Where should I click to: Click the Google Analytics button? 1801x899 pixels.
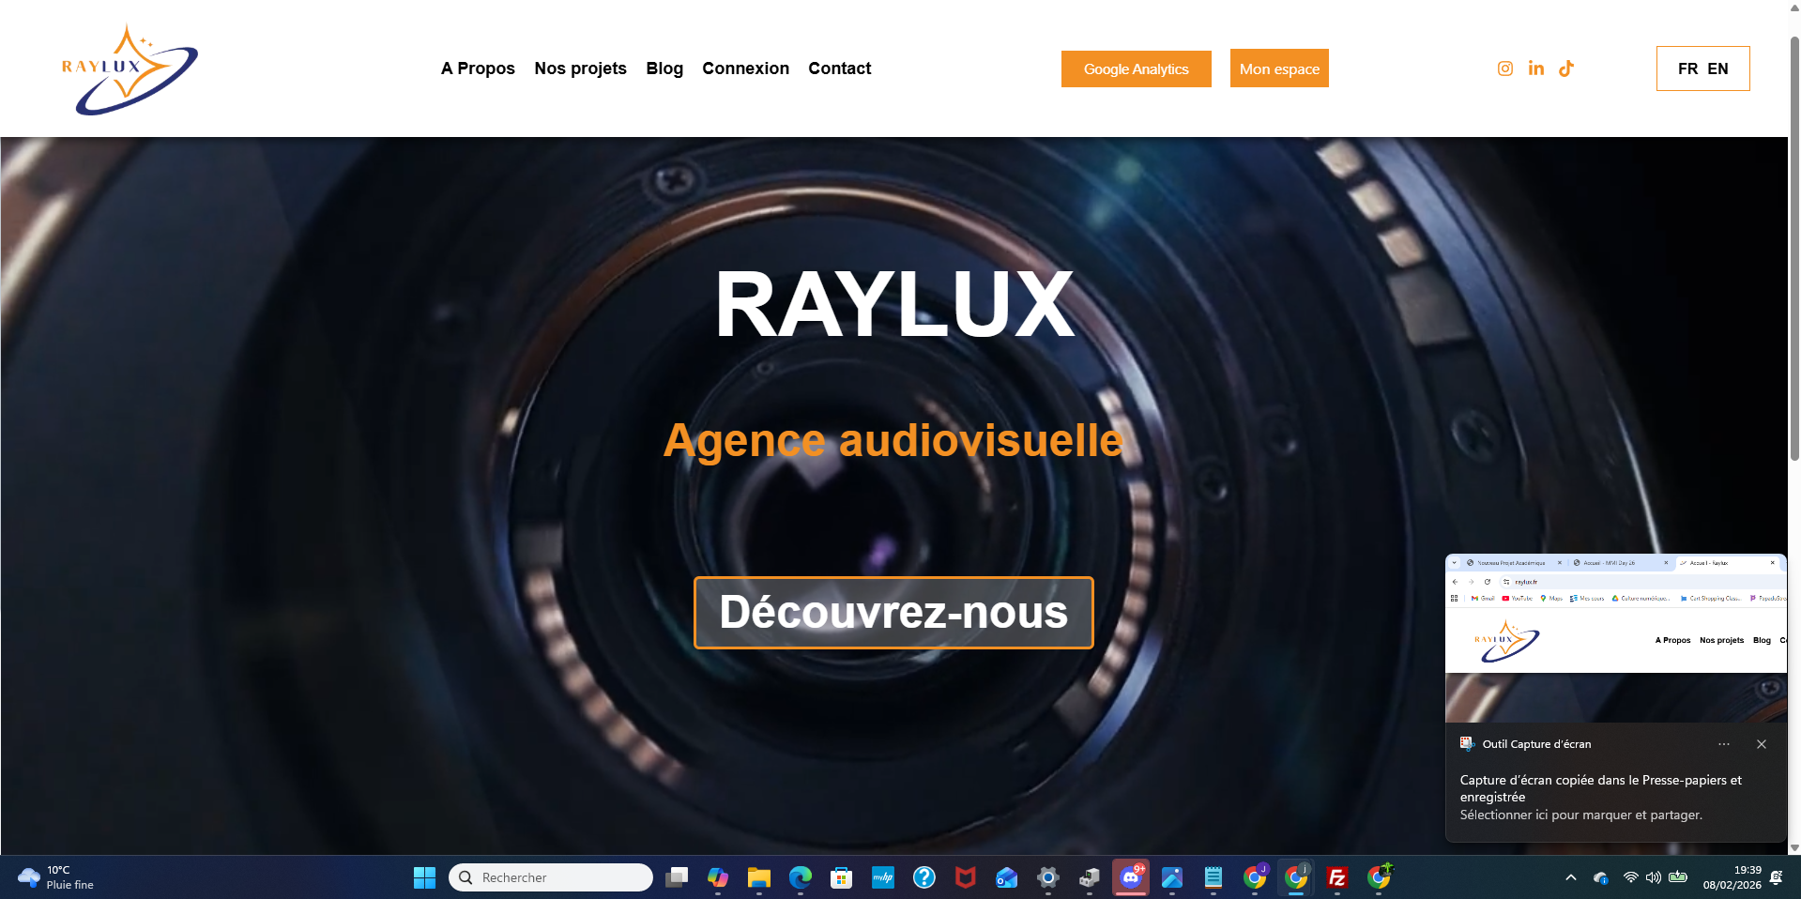[x=1136, y=69]
